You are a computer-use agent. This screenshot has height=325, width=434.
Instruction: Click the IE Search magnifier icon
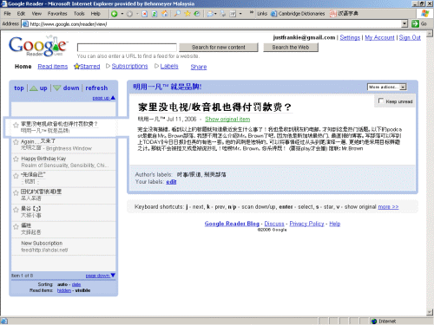coord(177,14)
